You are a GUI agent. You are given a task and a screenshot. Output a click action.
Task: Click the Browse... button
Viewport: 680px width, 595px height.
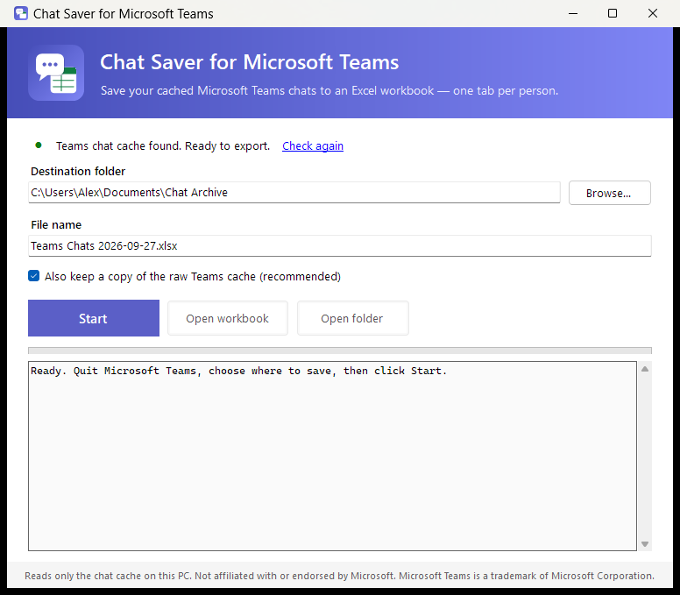pos(609,193)
